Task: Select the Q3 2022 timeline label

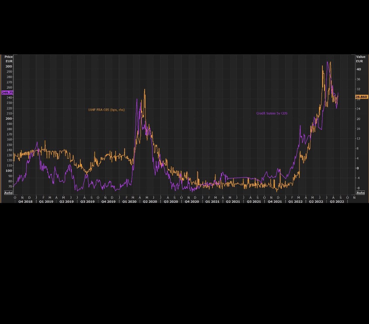Action: click(337, 202)
